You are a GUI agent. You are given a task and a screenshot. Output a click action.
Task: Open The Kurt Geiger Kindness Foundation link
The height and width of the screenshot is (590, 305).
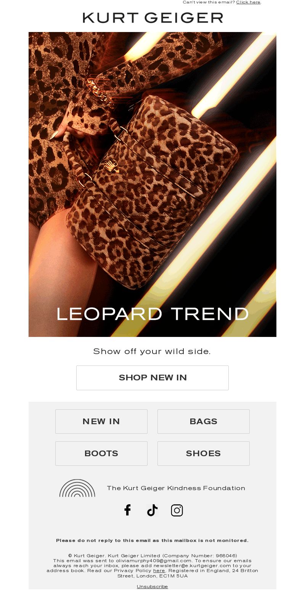pos(176,488)
